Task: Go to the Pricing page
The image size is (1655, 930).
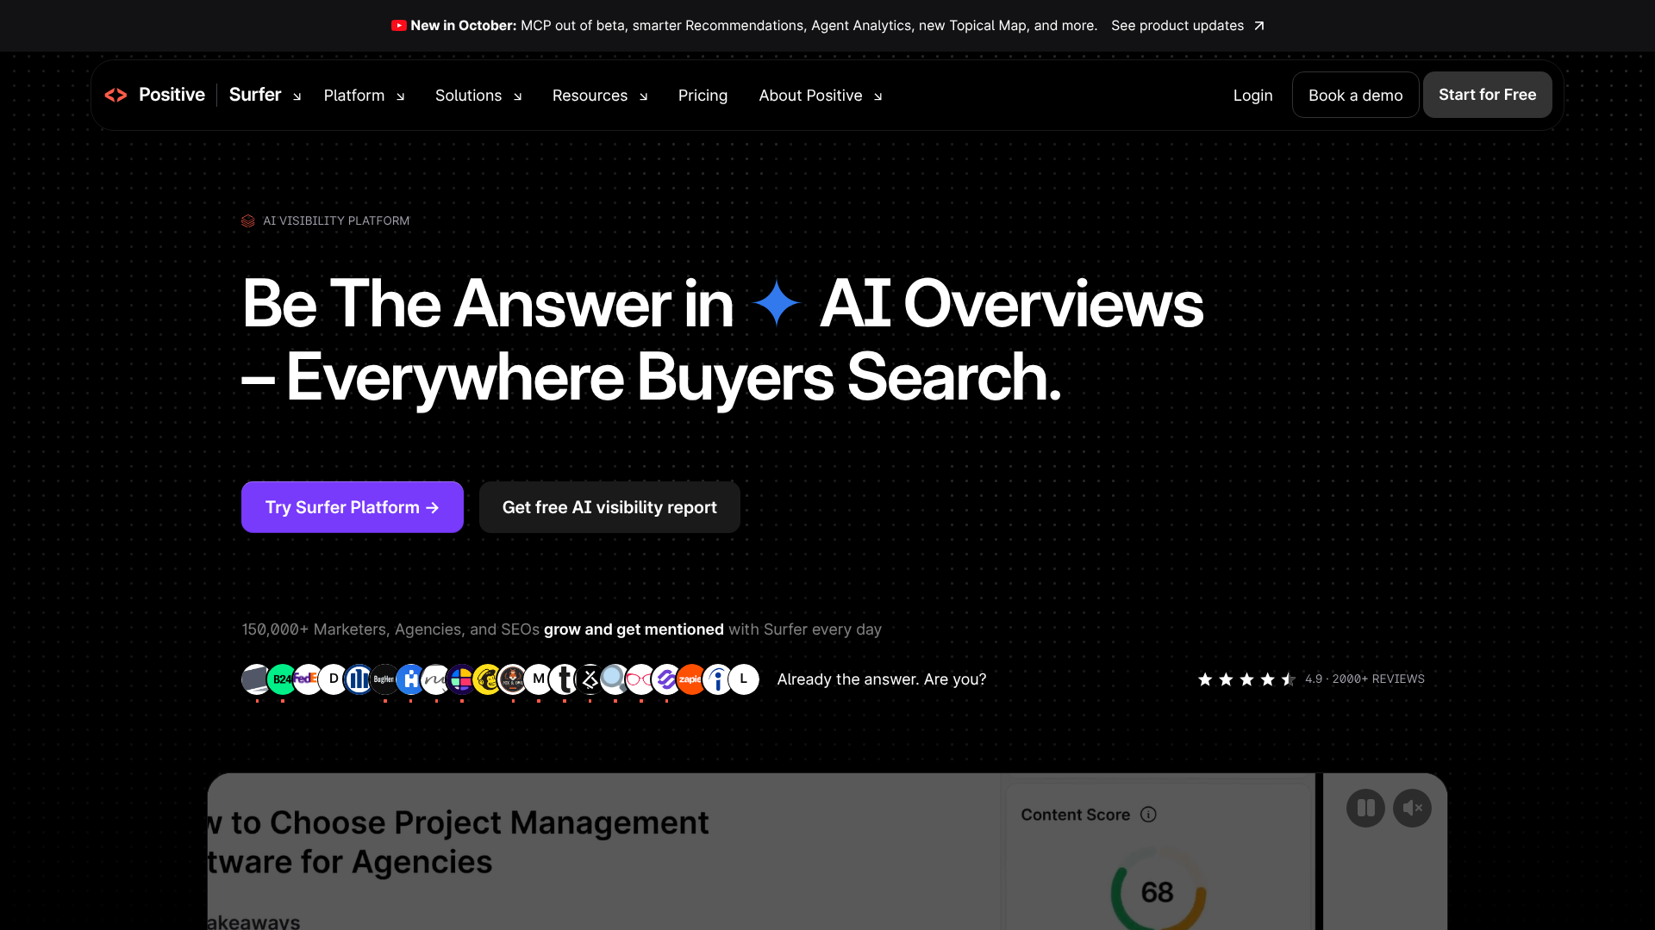Action: coord(703,96)
